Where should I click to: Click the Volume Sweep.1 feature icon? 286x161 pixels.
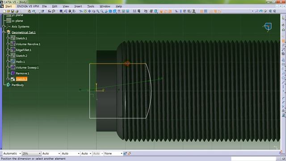pos(13,67)
